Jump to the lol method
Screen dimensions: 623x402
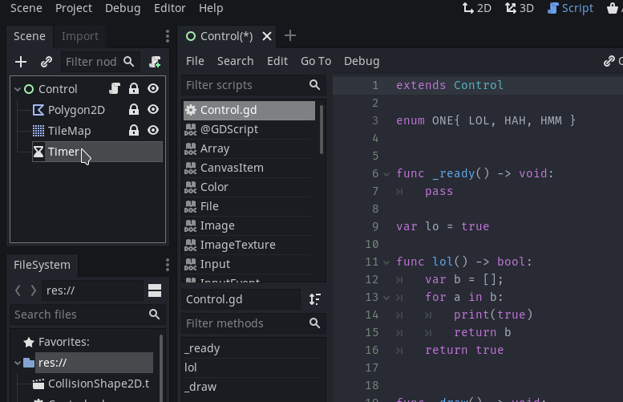coord(253,367)
